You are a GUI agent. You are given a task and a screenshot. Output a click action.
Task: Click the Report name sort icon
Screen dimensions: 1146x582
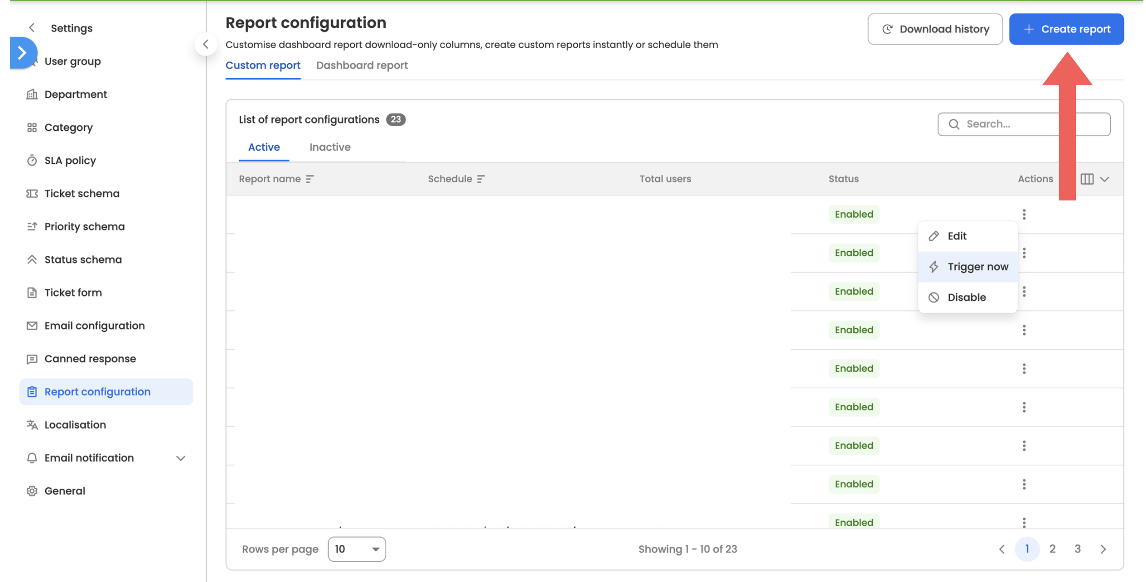tap(310, 179)
